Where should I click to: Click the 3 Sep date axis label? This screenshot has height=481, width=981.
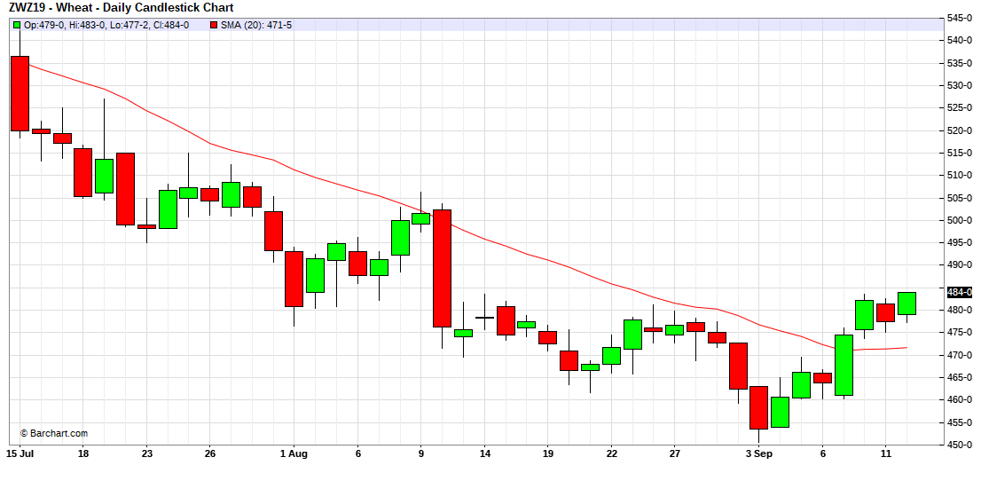click(x=759, y=453)
